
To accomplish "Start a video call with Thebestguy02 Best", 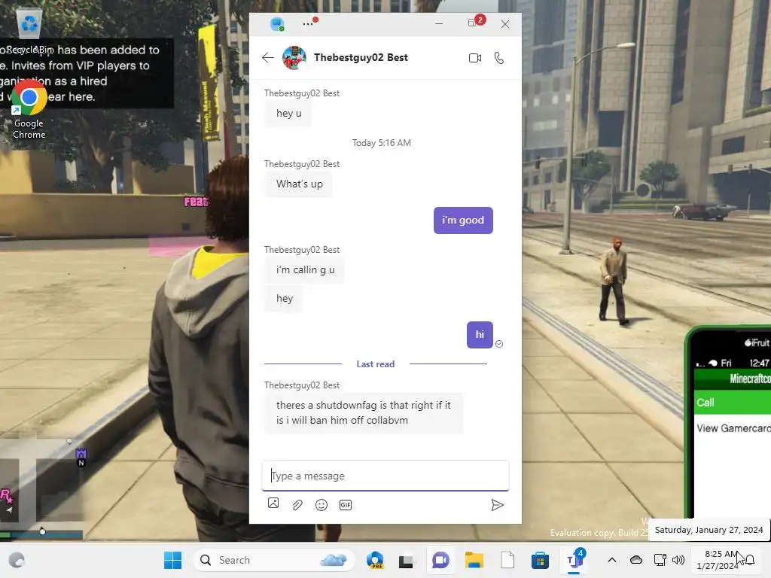I will tap(475, 58).
